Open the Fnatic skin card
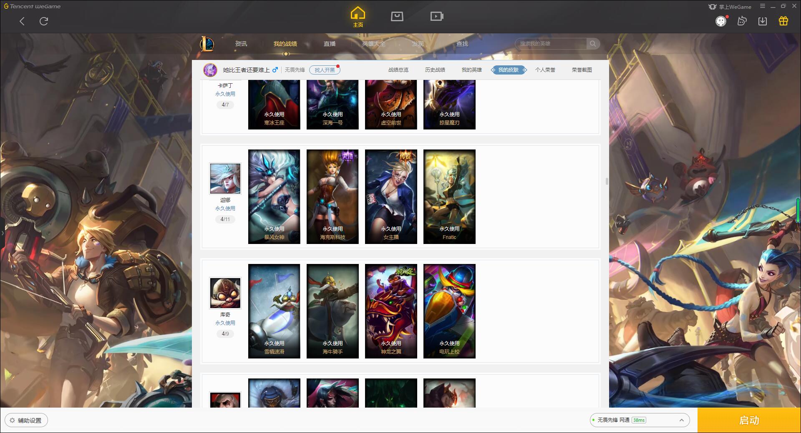The height and width of the screenshot is (433, 801). (449, 197)
